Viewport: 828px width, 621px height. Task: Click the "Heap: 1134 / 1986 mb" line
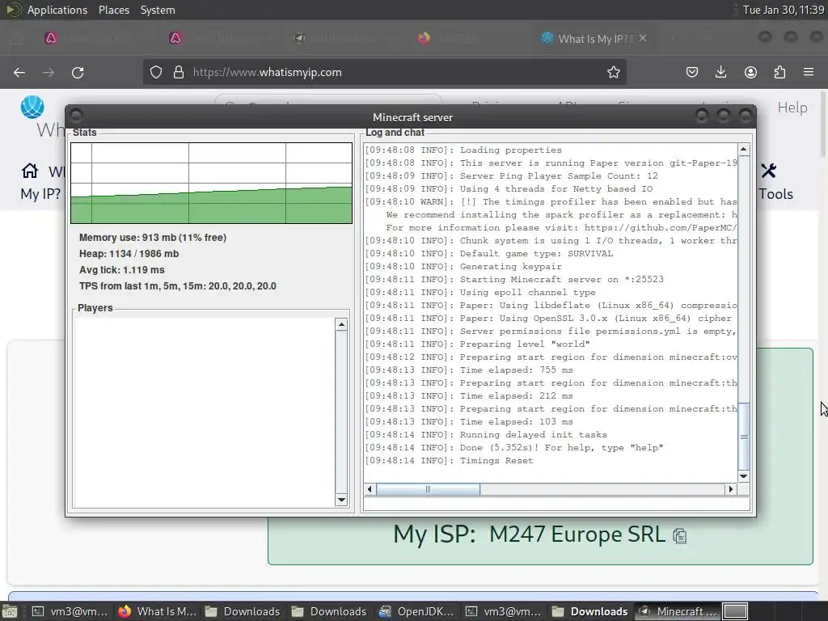tap(129, 254)
